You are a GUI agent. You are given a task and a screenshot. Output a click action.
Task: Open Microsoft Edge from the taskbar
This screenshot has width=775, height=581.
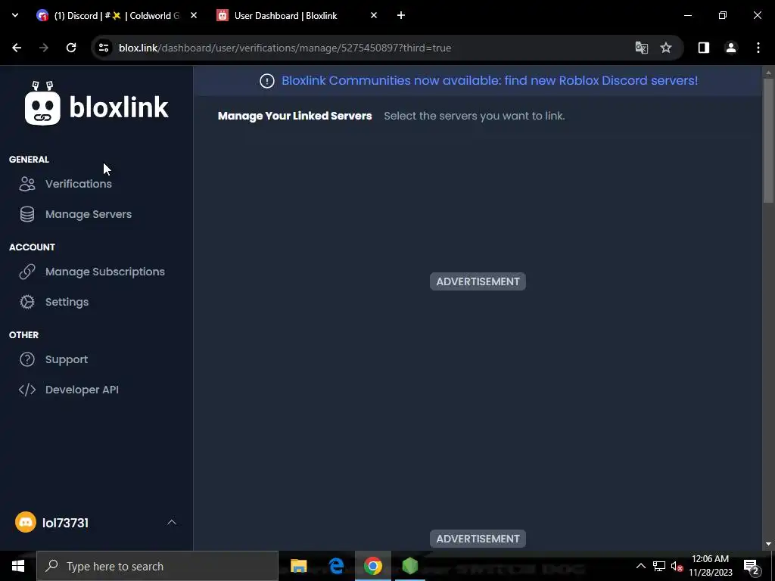click(336, 566)
